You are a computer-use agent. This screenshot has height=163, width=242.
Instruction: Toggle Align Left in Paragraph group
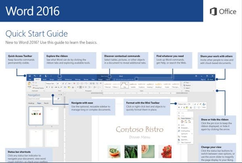tap(78, 87)
